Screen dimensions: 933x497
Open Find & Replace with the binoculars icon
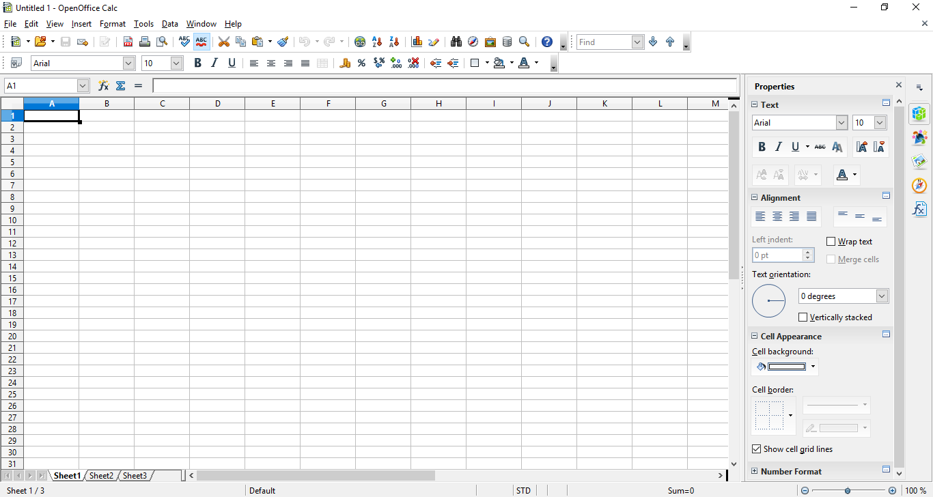click(x=456, y=42)
